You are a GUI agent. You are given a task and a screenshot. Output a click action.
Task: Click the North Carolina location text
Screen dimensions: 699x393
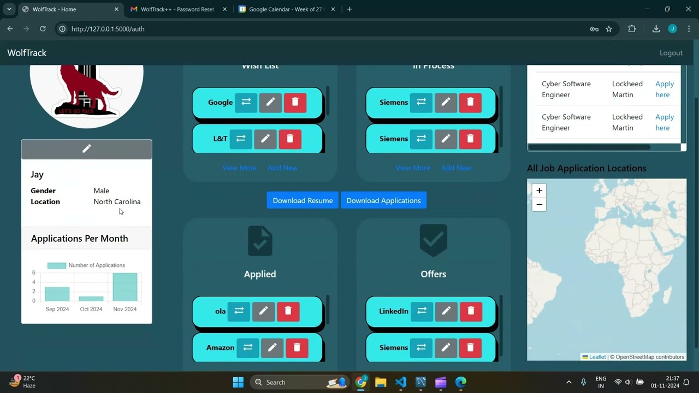click(x=117, y=201)
